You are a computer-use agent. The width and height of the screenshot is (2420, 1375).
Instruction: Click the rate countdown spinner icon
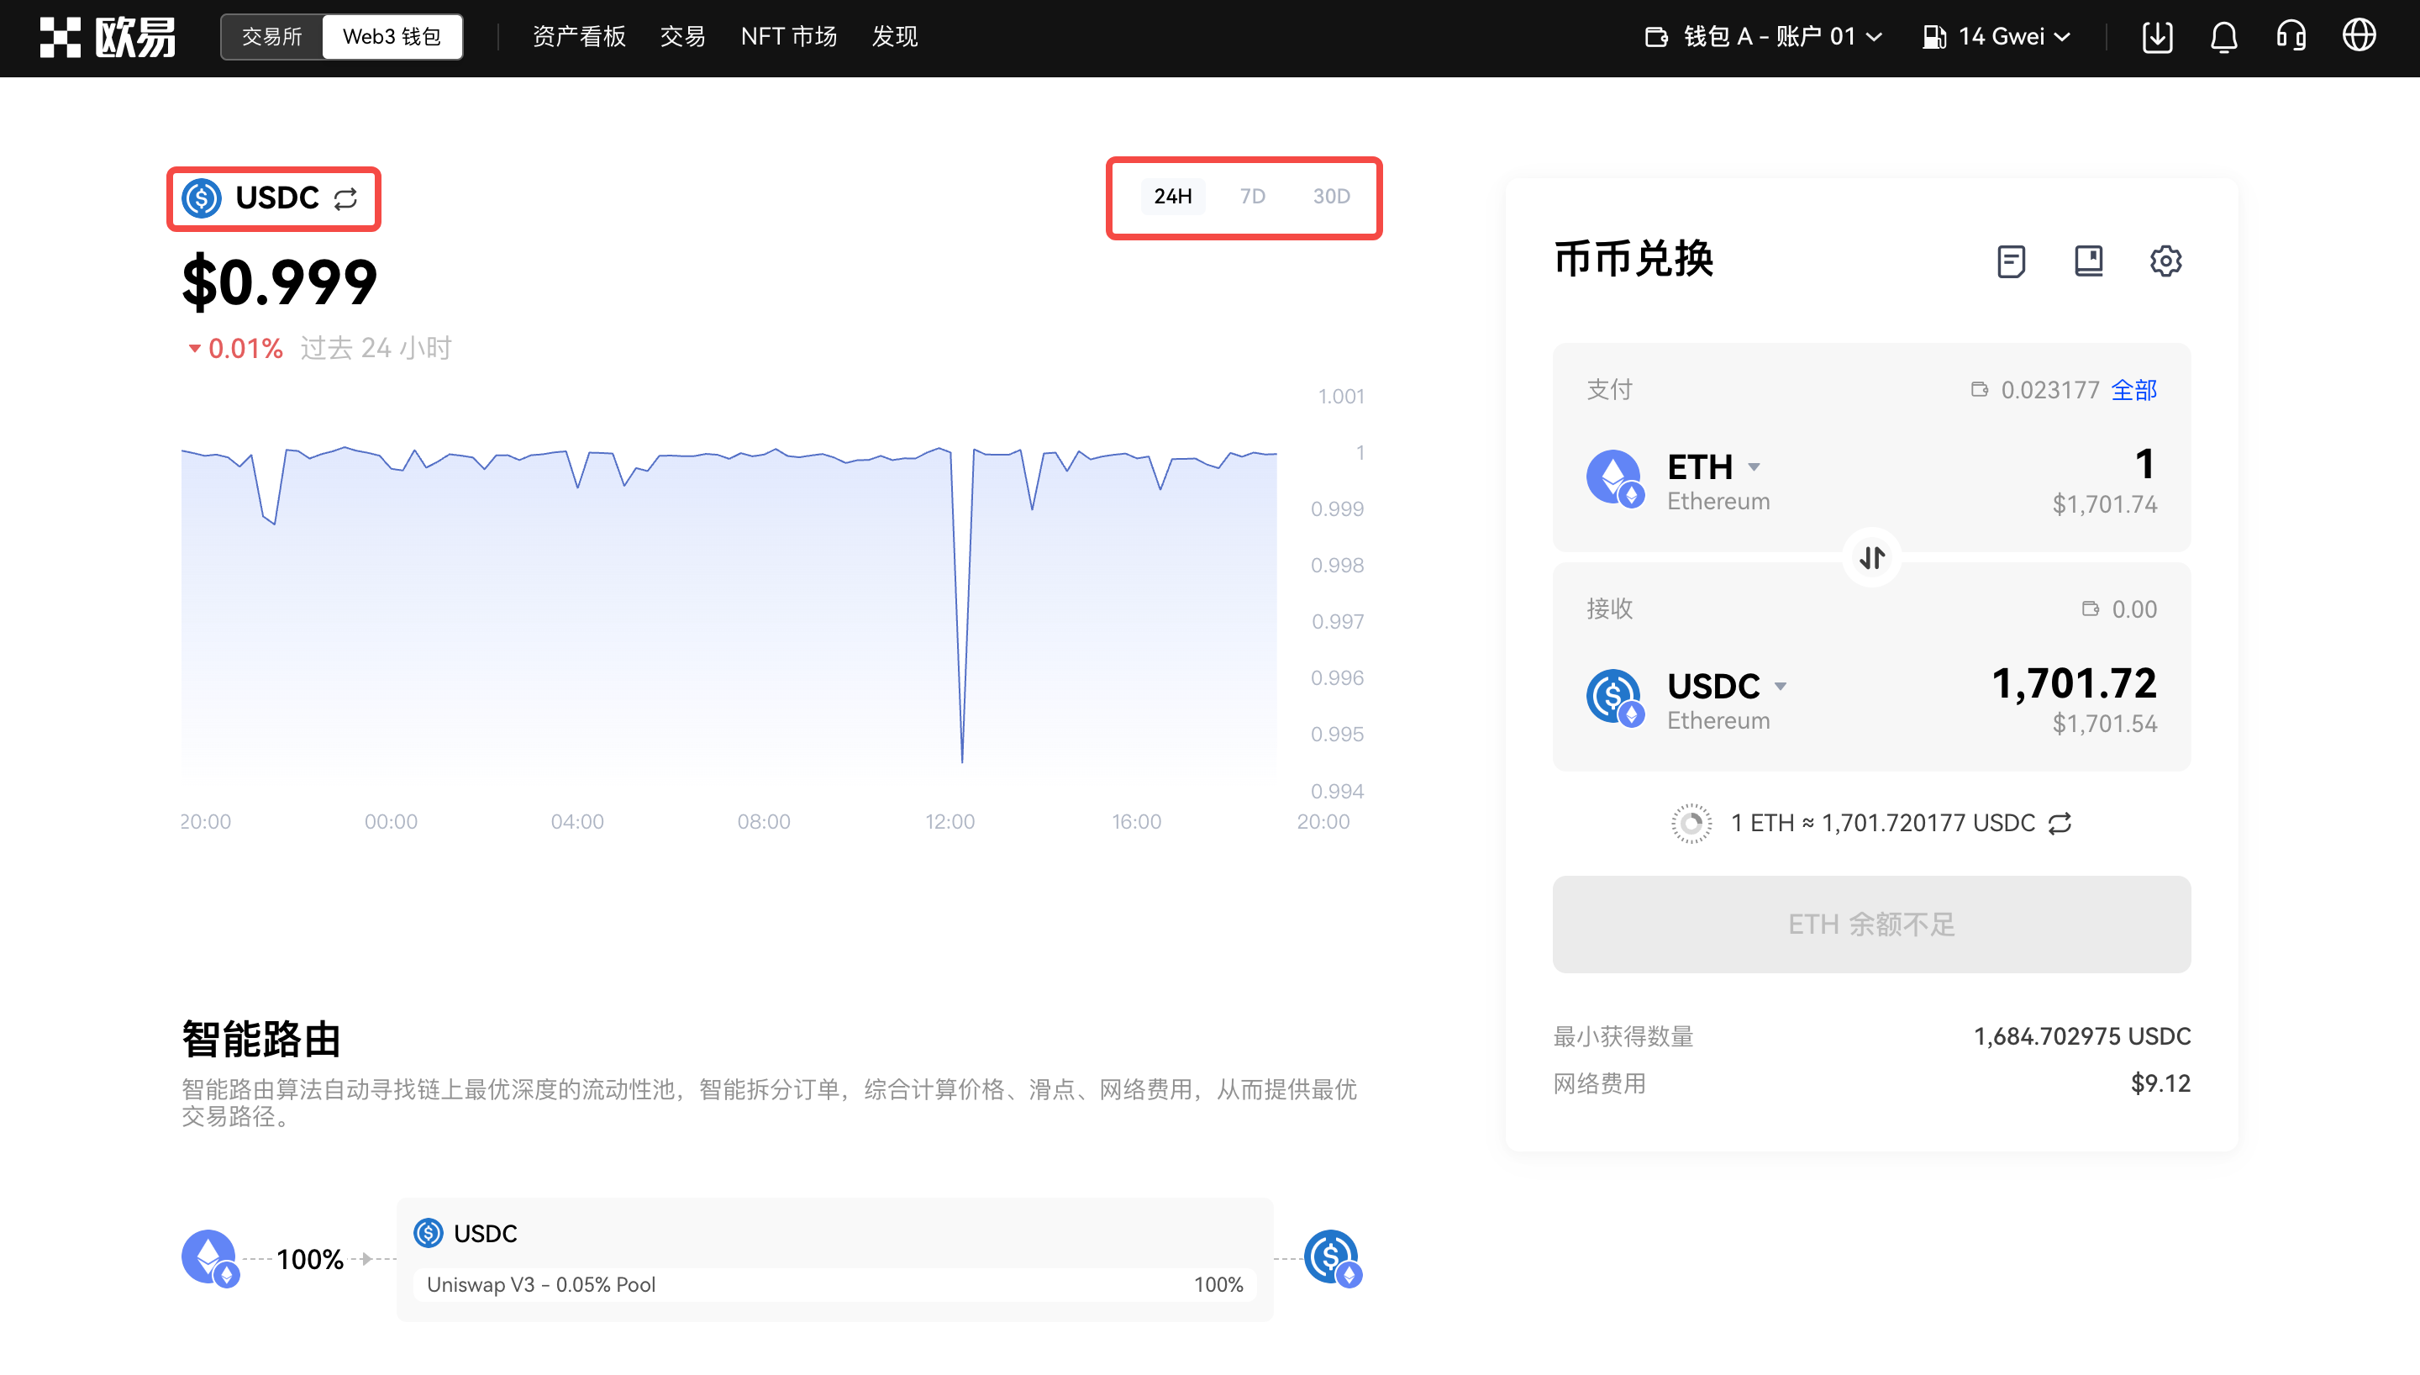[x=1691, y=824]
